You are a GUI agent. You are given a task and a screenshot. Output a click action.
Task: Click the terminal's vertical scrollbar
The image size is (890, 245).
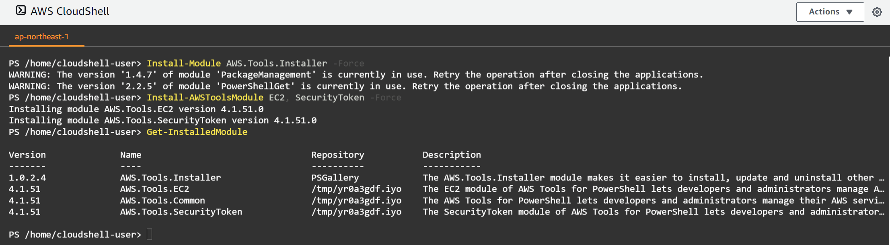[888, 150]
